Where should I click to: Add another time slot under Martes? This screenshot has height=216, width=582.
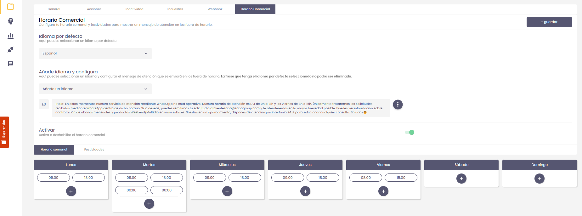149,204
